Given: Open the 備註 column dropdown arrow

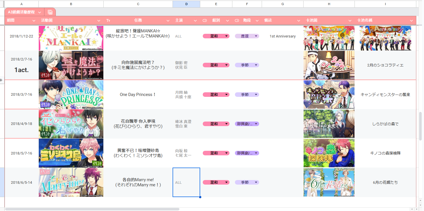Looking at the screenshot, I should pos(299,20).
